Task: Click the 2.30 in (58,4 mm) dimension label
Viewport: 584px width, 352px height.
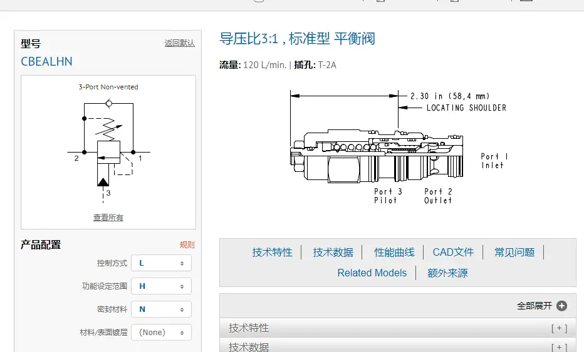Action: 450,96
